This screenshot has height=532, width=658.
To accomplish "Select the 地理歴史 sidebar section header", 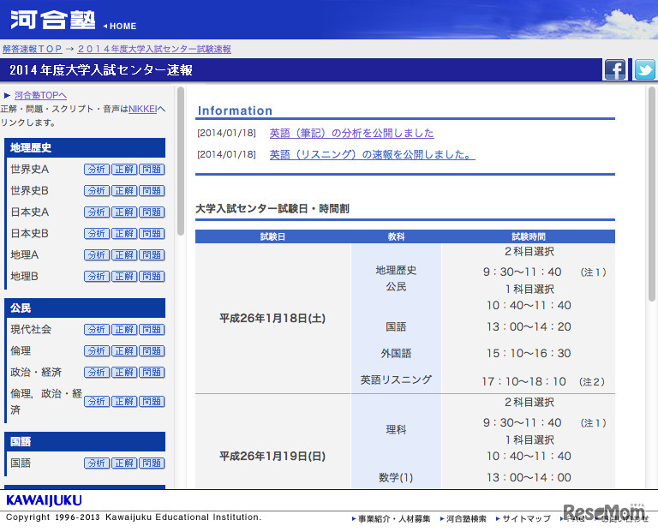I will click(x=85, y=147).
